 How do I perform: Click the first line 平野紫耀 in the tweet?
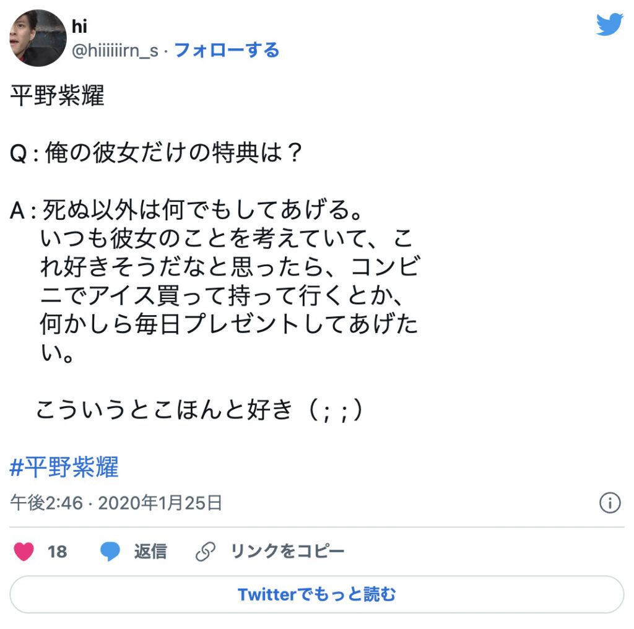57,96
